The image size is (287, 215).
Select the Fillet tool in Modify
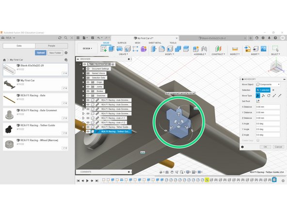point(161,49)
